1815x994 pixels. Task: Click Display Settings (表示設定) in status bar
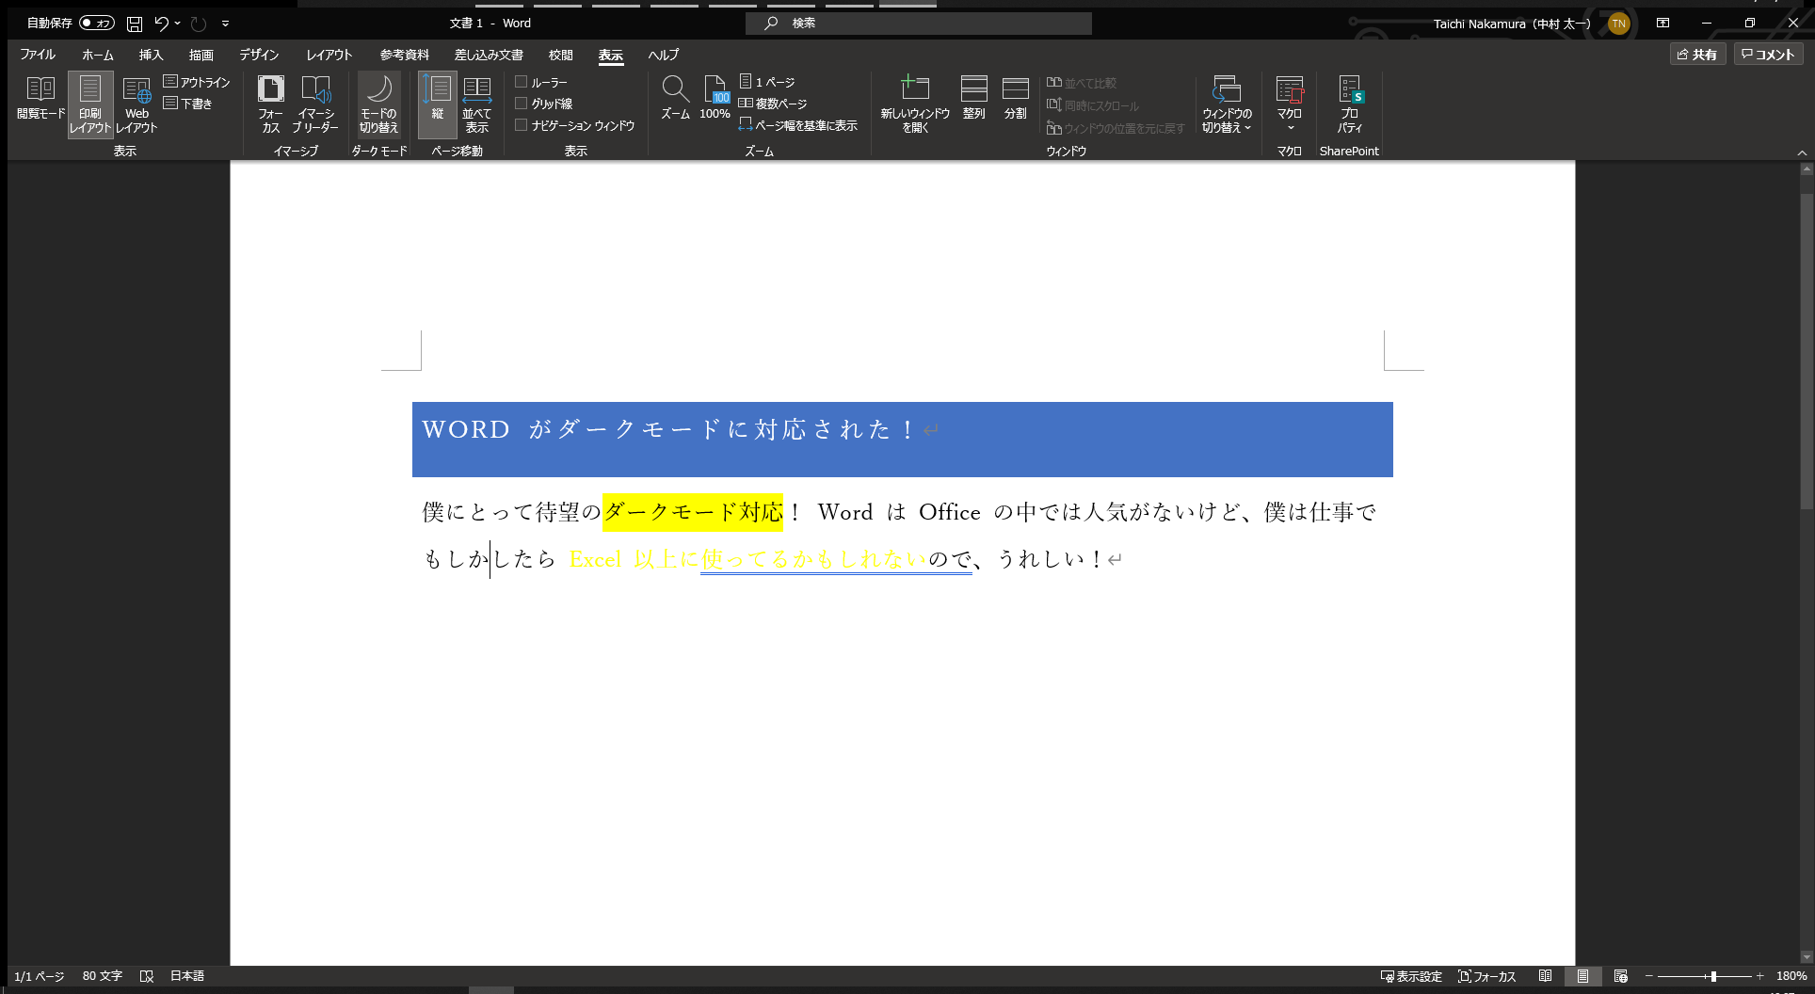(1411, 976)
